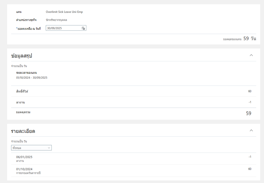This screenshot has width=264, height=183.
Task: Click the -1 value on the 06/01/2025 entry
Action: point(250,157)
